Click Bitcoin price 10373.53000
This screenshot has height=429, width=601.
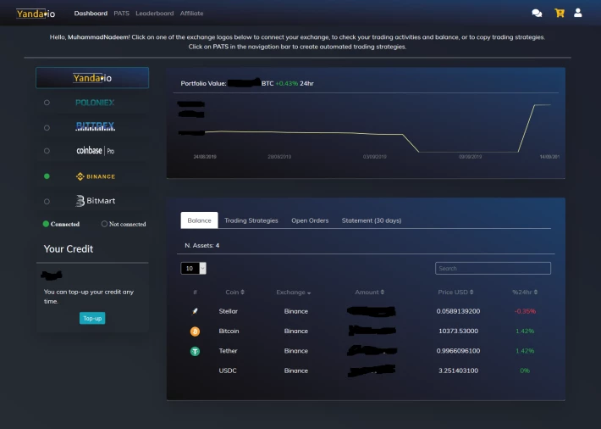pos(459,331)
